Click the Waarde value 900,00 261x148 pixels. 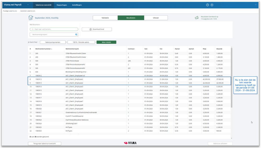pyautogui.click(x=219, y=131)
